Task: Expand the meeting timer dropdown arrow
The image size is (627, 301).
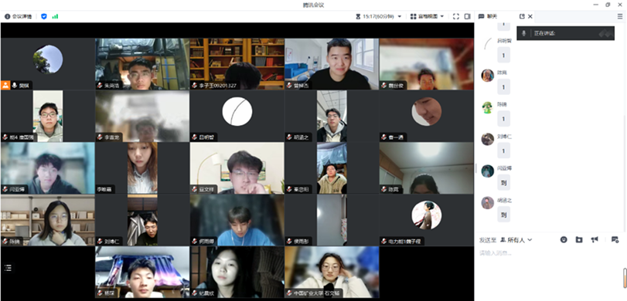Action: point(400,16)
